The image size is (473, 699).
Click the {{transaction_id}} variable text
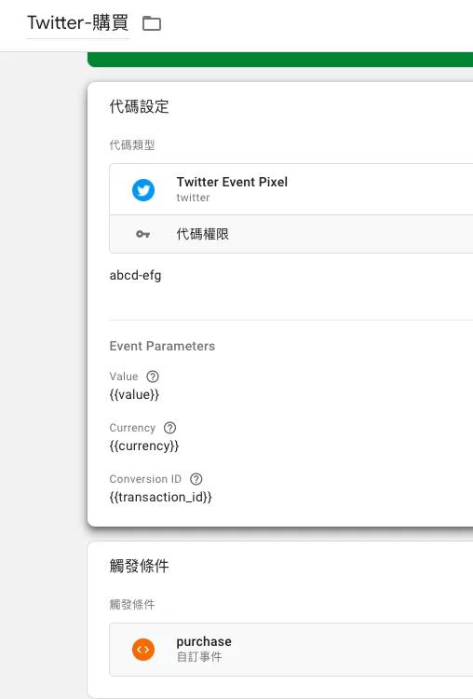(x=161, y=497)
